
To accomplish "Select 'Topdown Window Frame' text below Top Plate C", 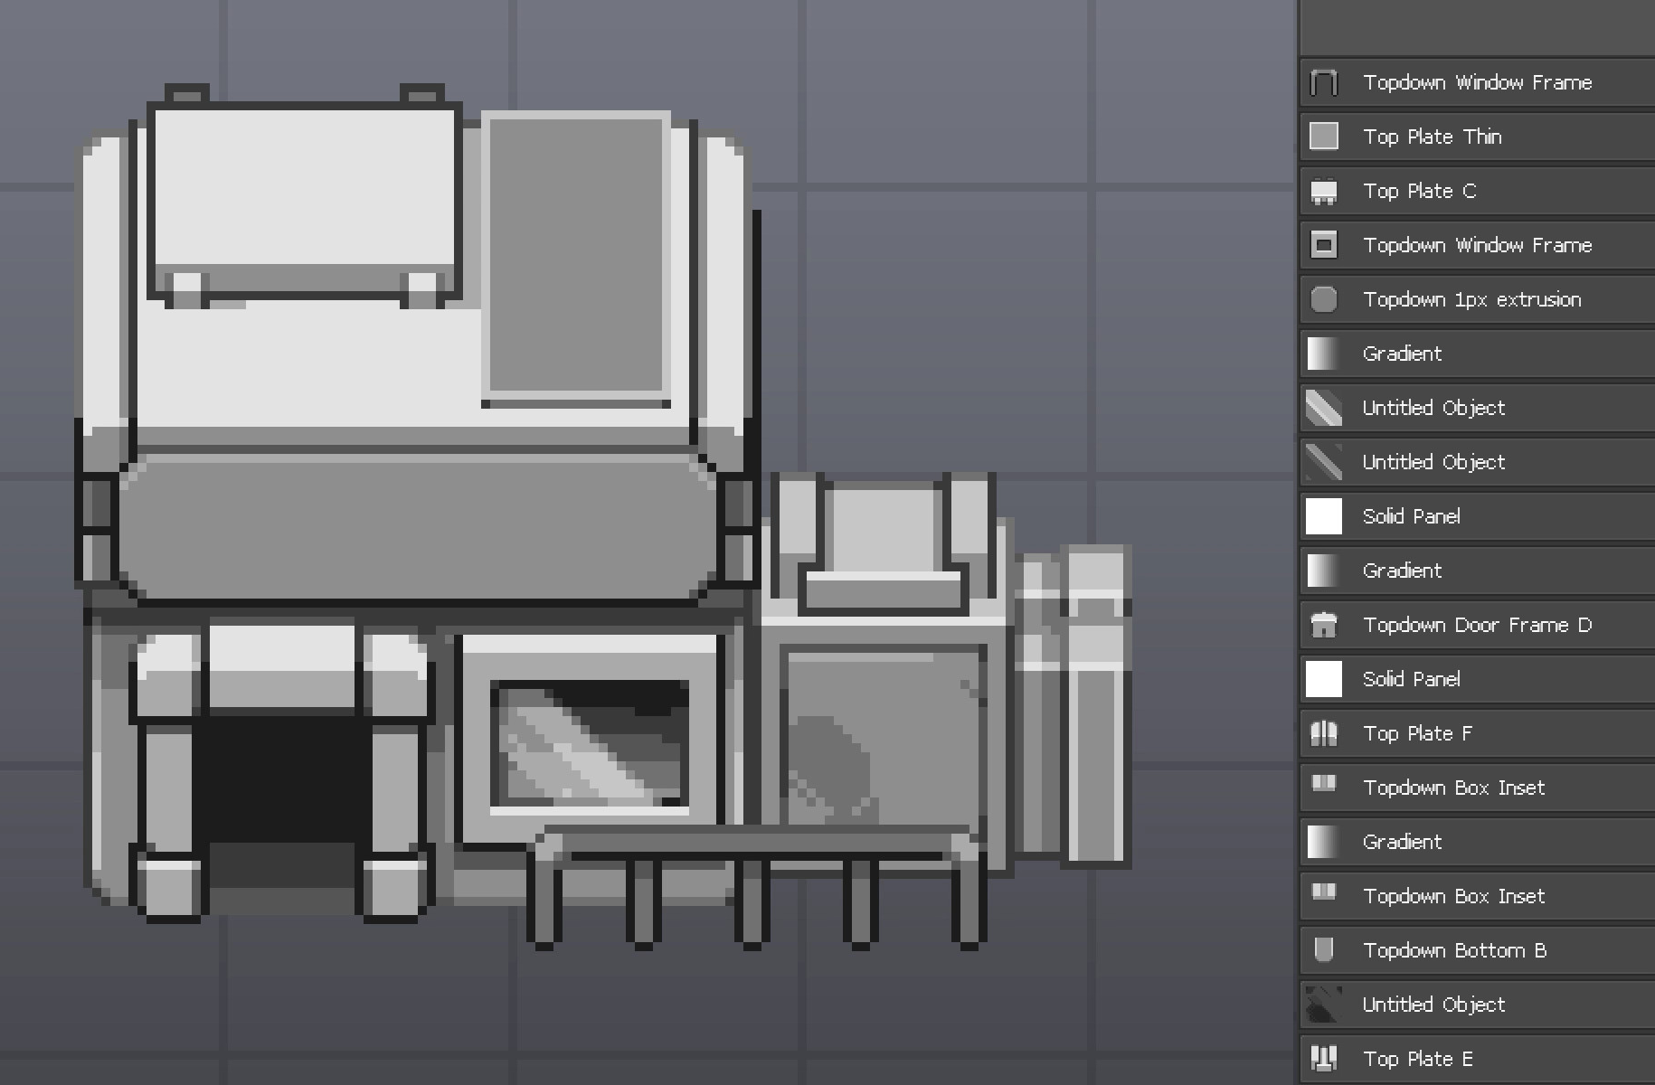I will click(x=1478, y=245).
